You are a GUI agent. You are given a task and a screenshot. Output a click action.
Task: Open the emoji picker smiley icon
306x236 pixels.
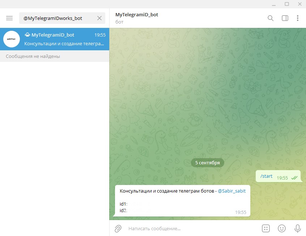pyautogui.click(x=282, y=228)
